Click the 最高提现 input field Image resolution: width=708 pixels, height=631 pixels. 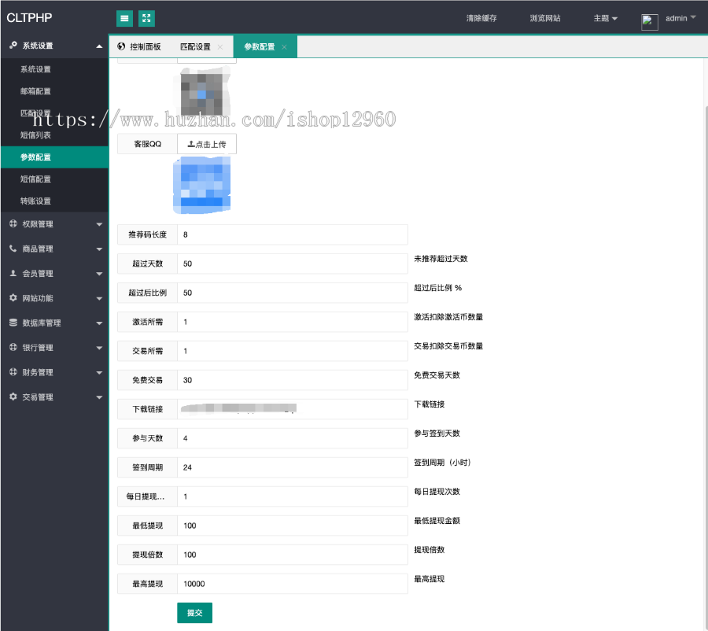[x=293, y=584]
